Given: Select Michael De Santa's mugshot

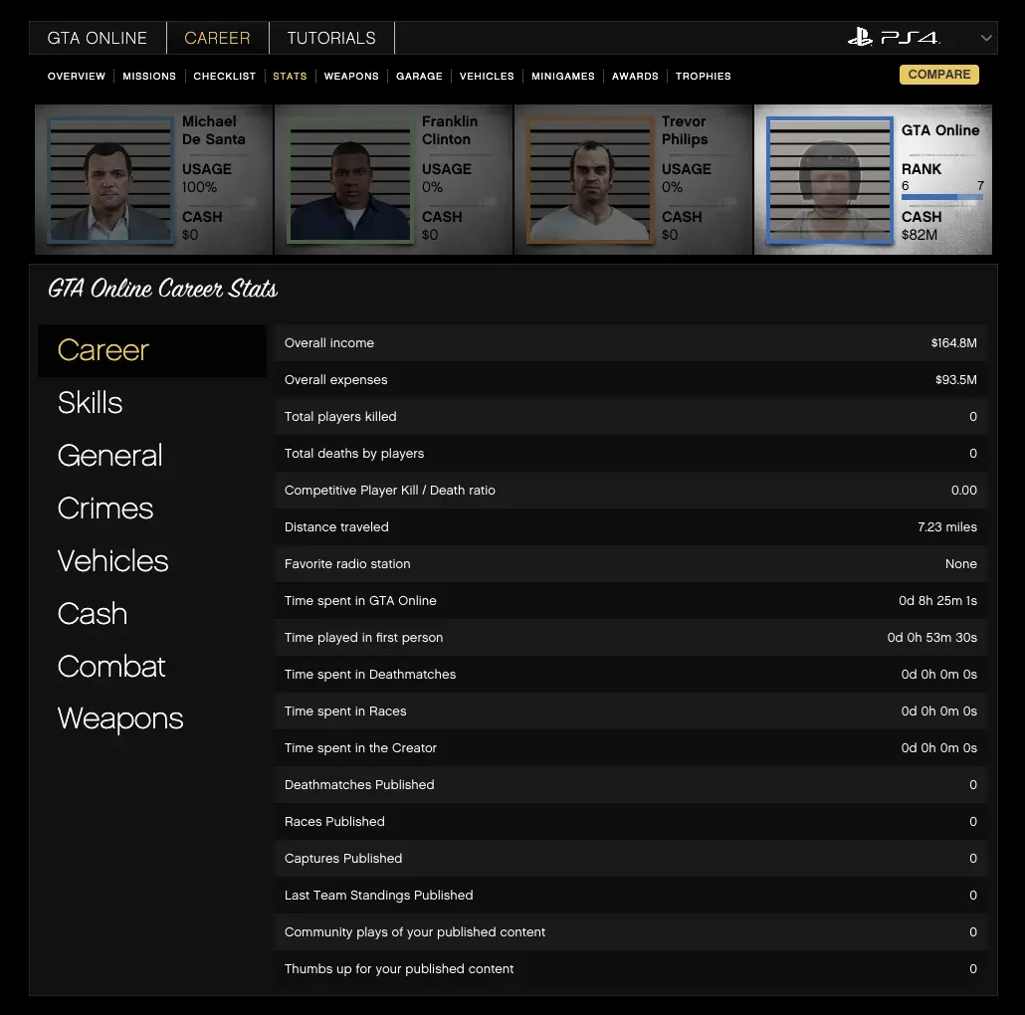Looking at the screenshot, I should (109, 180).
